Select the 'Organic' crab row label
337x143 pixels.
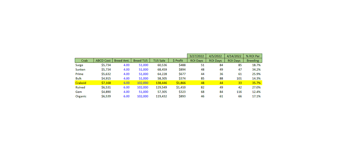[81, 96]
